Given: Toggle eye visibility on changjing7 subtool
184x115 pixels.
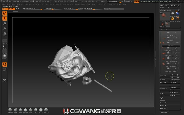Looking at the screenshot, I should coord(179,43).
